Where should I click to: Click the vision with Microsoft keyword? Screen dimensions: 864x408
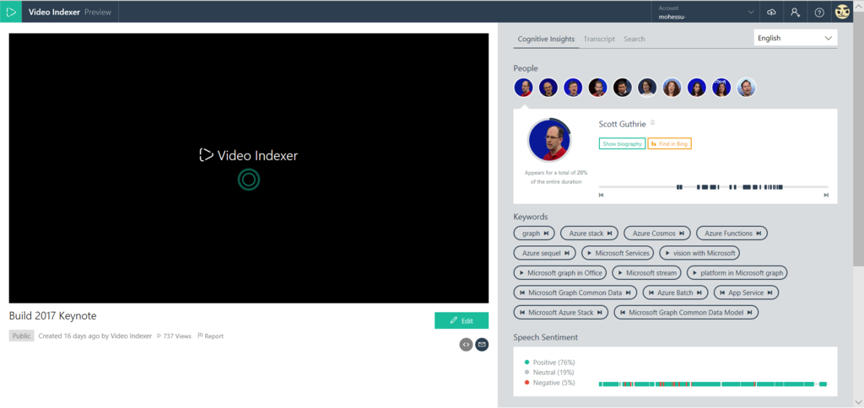tap(699, 253)
